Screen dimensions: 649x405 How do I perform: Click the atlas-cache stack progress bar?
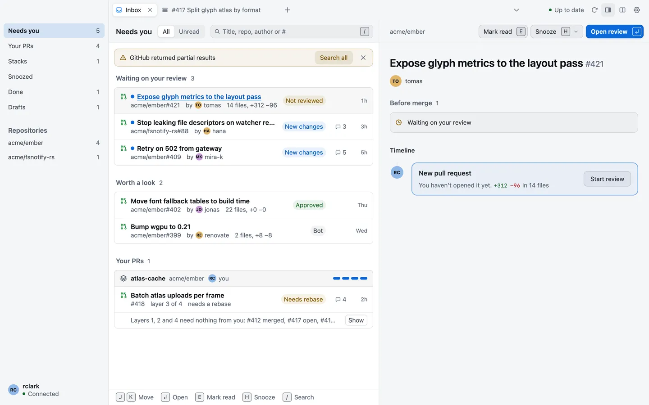click(350, 279)
